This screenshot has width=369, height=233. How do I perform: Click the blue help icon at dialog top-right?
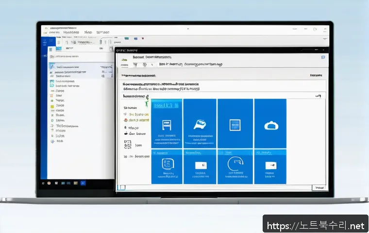click(323, 57)
